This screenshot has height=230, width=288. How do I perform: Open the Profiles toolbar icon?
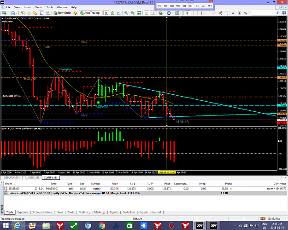coord(13,13)
